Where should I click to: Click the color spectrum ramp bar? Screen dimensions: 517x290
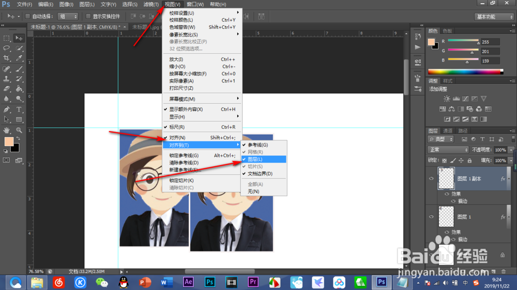[465, 72]
